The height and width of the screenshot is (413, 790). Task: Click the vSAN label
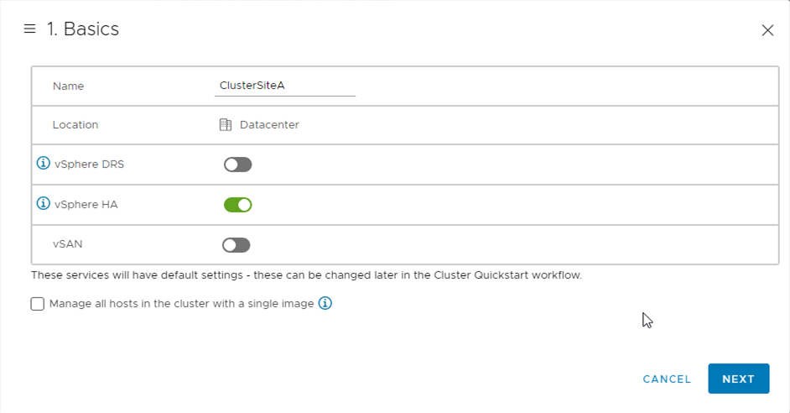[x=68, y=245]
